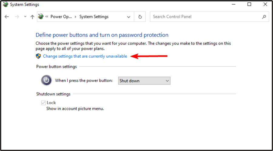Click the Power Options address bar icon
273x151 pixels.
point(41,17)
